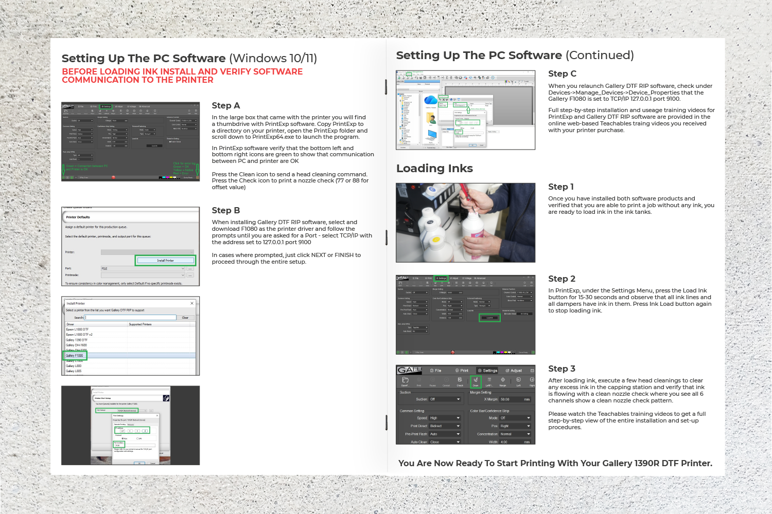Click the Right movement icon in the toolbar
Image resolution: width=772 pixels, height=514 pixels.
(531, 380)
